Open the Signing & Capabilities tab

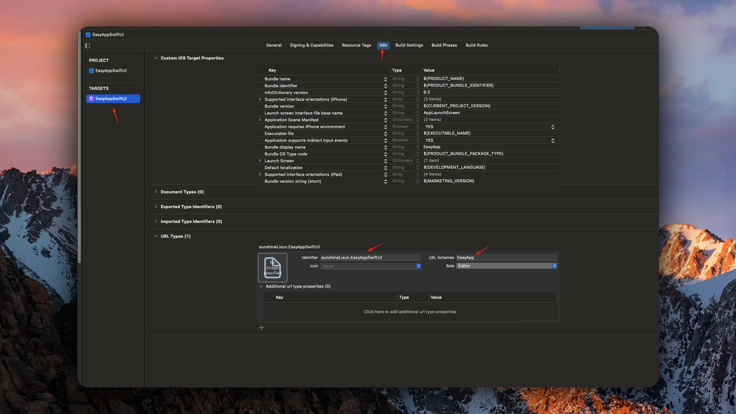coord(311,45)
